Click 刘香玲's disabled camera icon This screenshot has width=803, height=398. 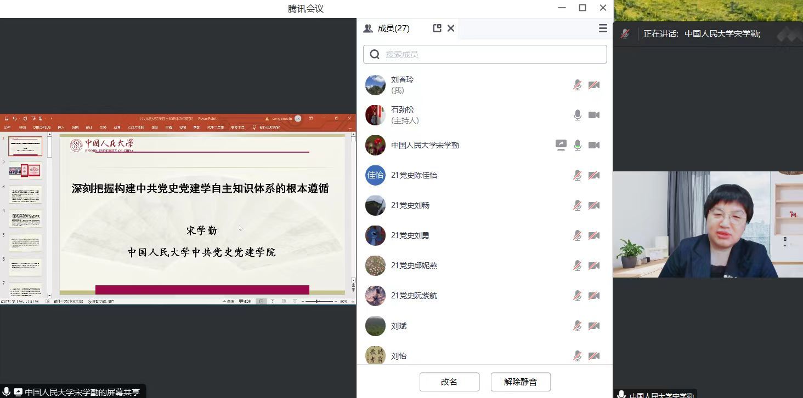[594, 85]
